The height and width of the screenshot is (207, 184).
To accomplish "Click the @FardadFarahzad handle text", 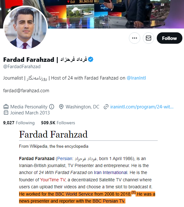I will coord(22,67).
